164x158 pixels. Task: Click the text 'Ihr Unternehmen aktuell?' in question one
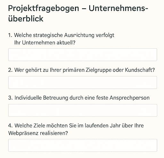(x=45, y=43)
